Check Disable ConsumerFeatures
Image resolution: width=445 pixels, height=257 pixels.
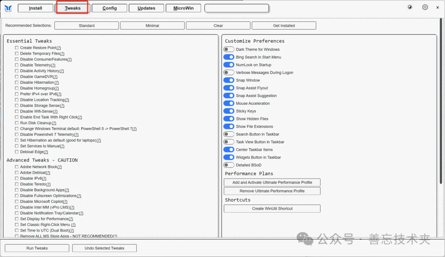click(17, 60)
